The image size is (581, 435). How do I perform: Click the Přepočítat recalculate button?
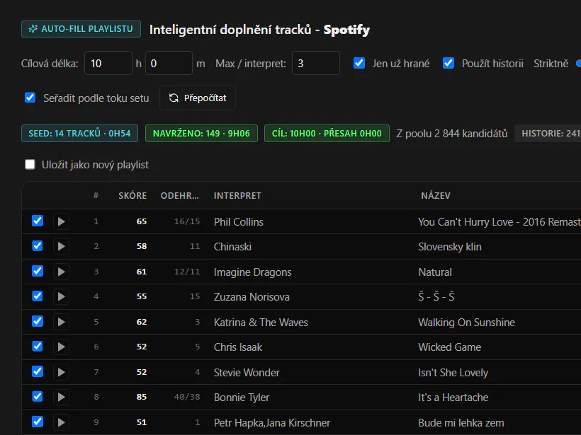pyautogui.click(x=198, y=98)
